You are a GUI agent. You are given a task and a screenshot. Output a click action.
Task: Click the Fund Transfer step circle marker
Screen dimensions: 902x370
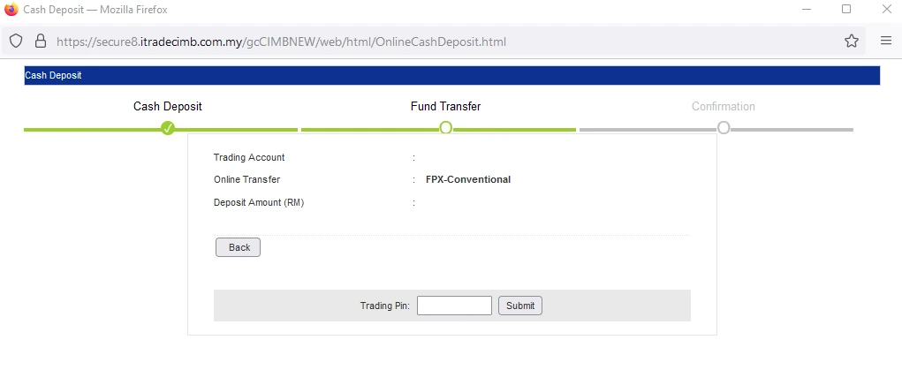445,128
